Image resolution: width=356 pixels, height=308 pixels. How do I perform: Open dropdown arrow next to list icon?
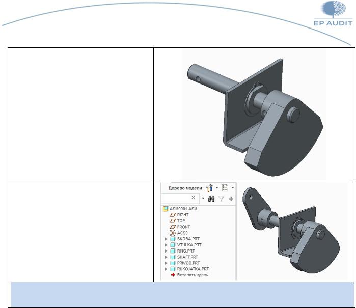[233, 188]
